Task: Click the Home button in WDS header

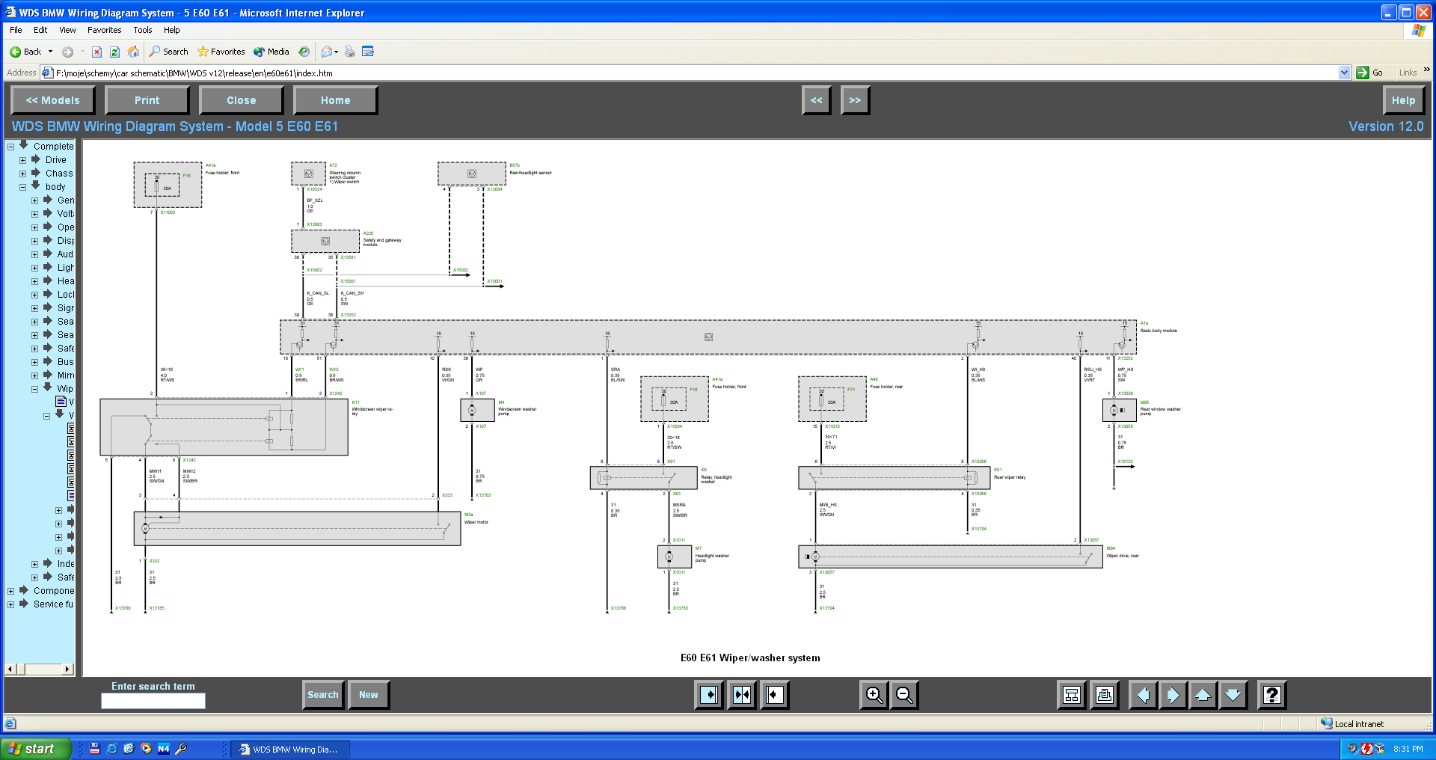Action: click(336, 100)
